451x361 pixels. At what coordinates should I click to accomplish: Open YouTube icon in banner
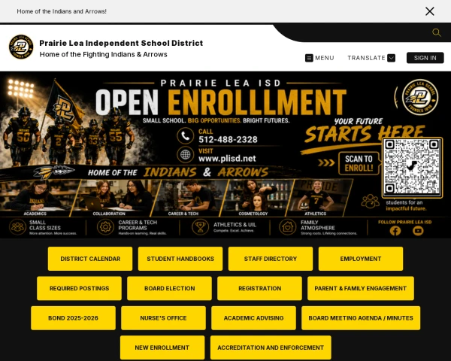[418, 231]
